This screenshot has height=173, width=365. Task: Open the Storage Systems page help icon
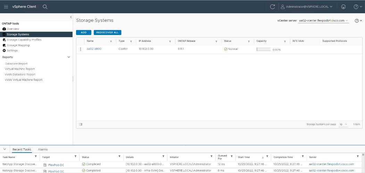(x=358, y=20)
